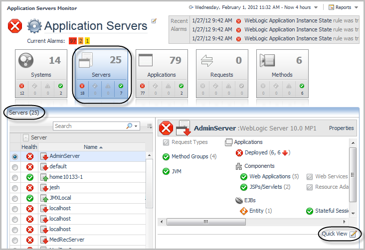Open the Servers (25) tab
365x250 pixels.
coord(24,113)
